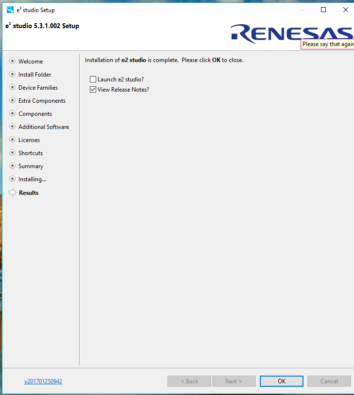Click the 'Installation of e2 studio is complete' message
This screenshot has height=395, width=354.
tap(164, 60)
